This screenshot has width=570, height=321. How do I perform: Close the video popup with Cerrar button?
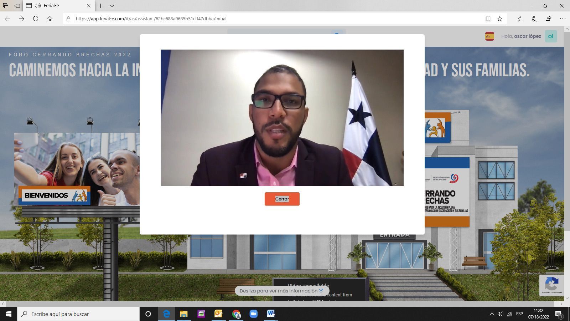[x=282, y=199]
